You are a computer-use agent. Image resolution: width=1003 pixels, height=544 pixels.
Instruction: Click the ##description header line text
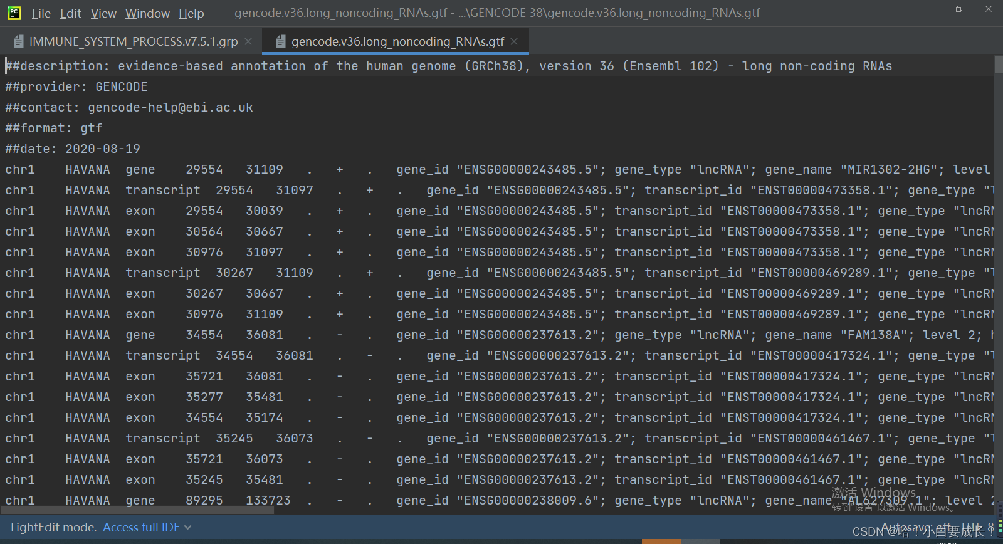pos(449,66)
